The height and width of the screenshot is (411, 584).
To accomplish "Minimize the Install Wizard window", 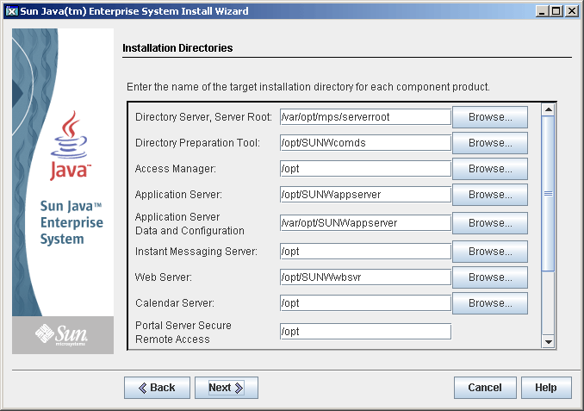I will (x=542, y=11).
